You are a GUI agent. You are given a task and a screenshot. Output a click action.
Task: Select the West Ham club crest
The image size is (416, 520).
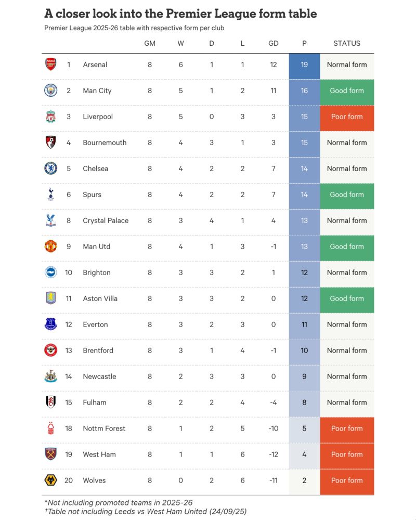point(50,454)
